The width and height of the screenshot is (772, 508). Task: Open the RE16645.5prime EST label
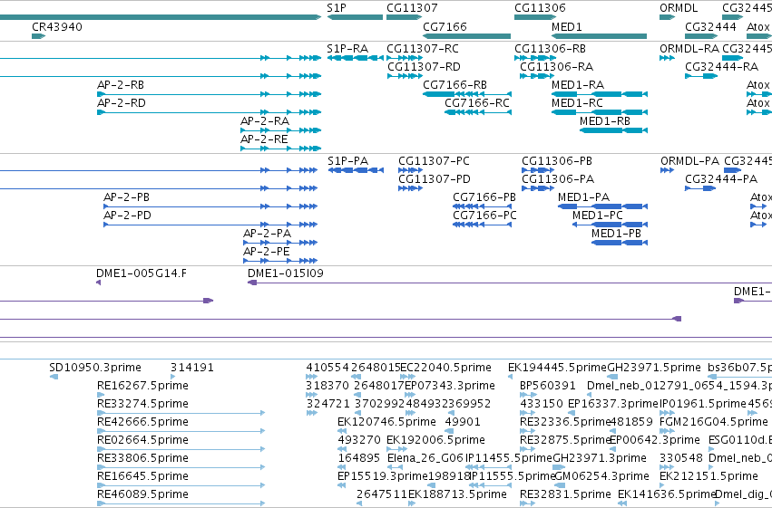pyautogui.click(x=142, y=476)
